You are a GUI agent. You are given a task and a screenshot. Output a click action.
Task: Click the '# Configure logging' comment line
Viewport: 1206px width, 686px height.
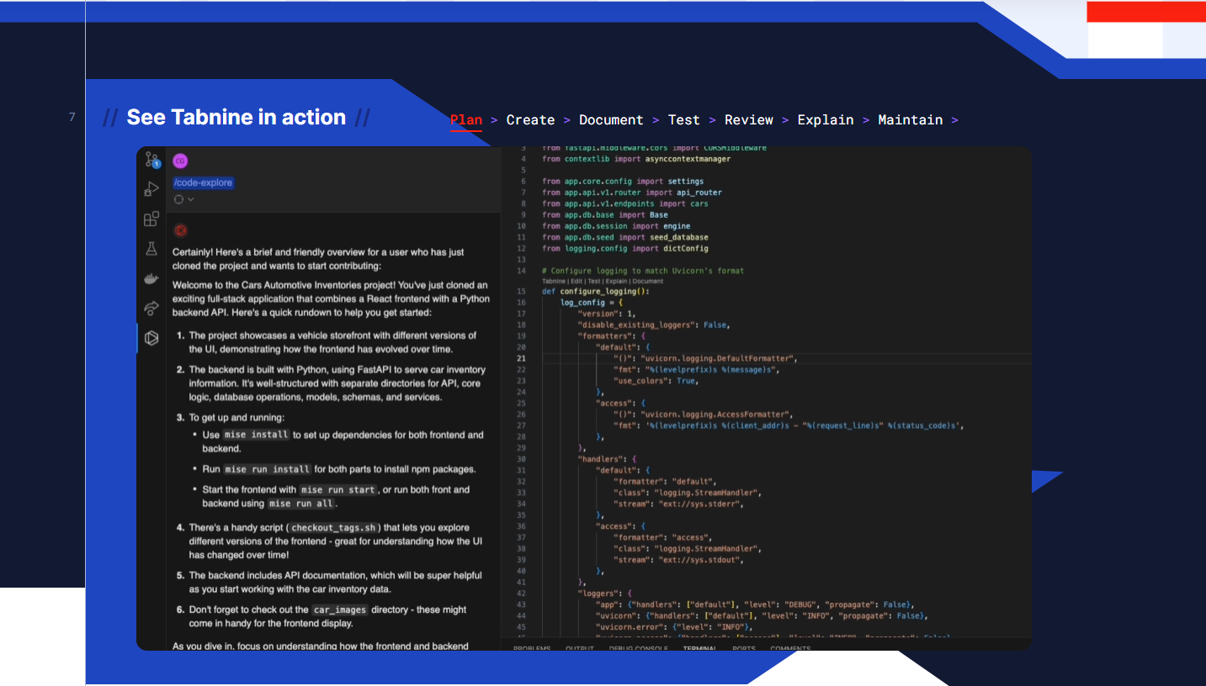643,271
